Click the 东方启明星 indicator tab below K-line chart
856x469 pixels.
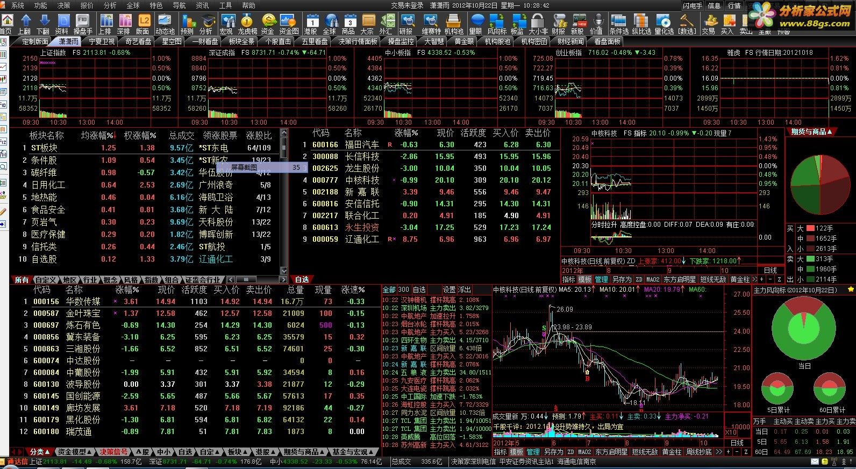click(x=611, y=452)
